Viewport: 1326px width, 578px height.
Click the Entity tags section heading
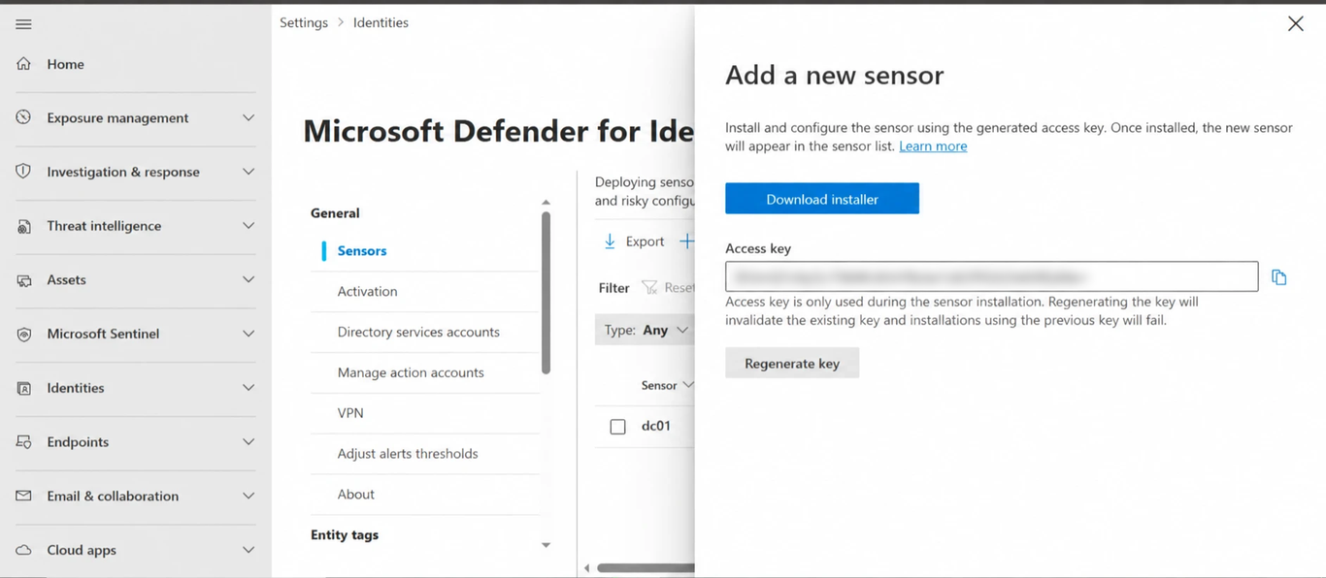[x=345, y=534]
